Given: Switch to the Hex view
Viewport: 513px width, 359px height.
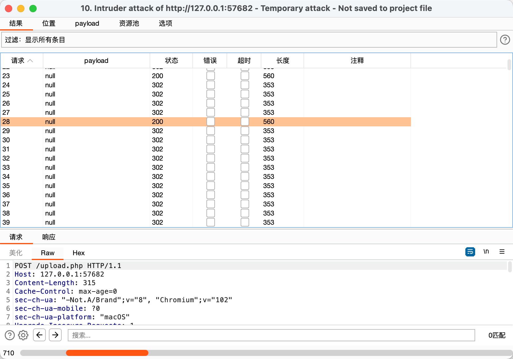Looking at the screenshot, I should tap(78, 253).
